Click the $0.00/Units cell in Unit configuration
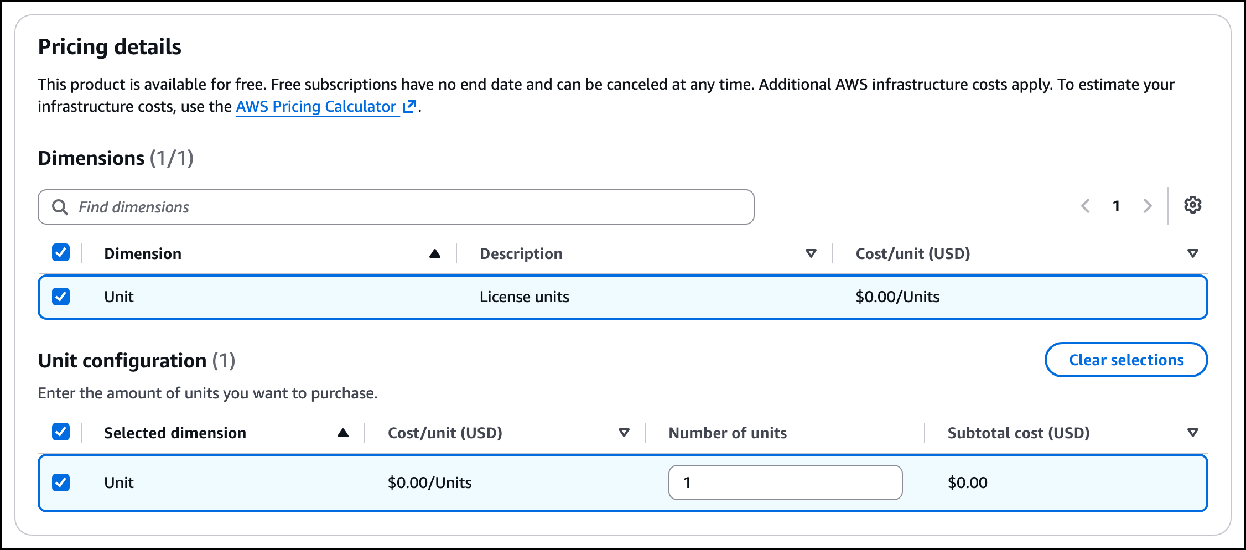Viewport: 1246px width, 550px height. pos(430,482)
